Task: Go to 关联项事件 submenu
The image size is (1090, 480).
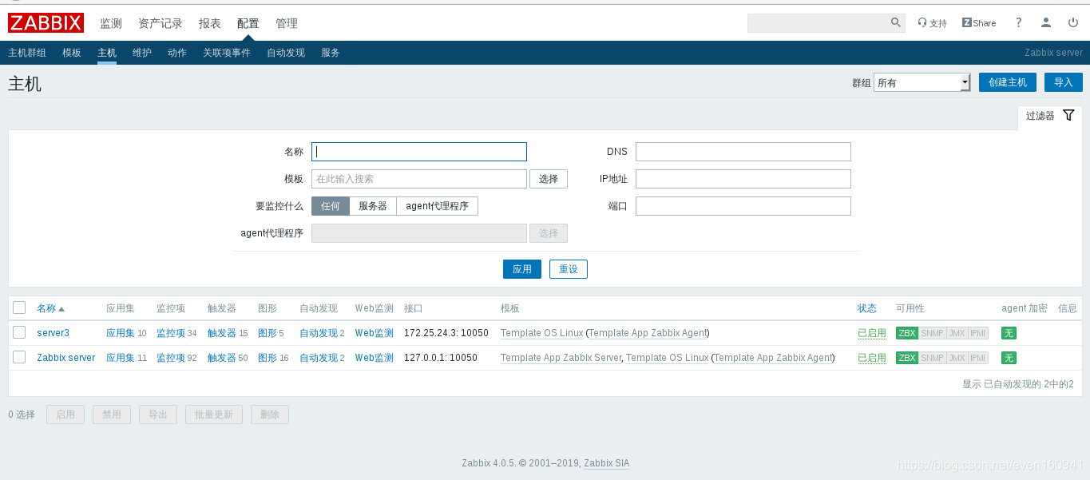Action: click(227, 53)
